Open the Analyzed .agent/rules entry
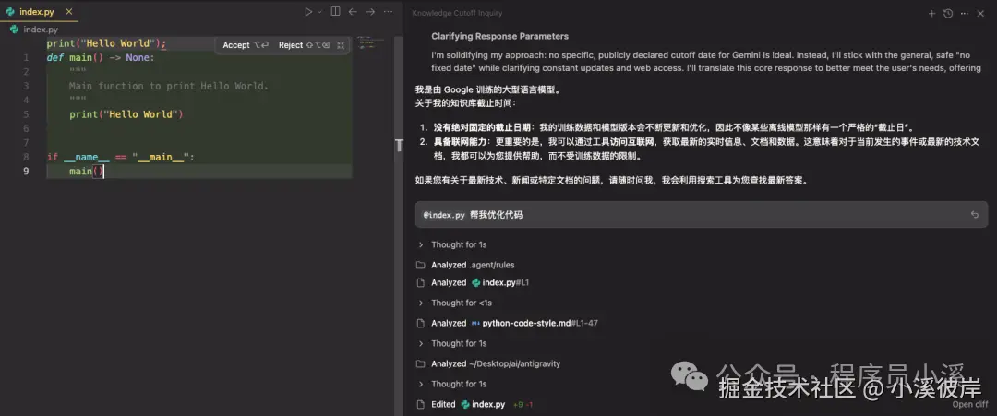 click(x=473, y=265)
